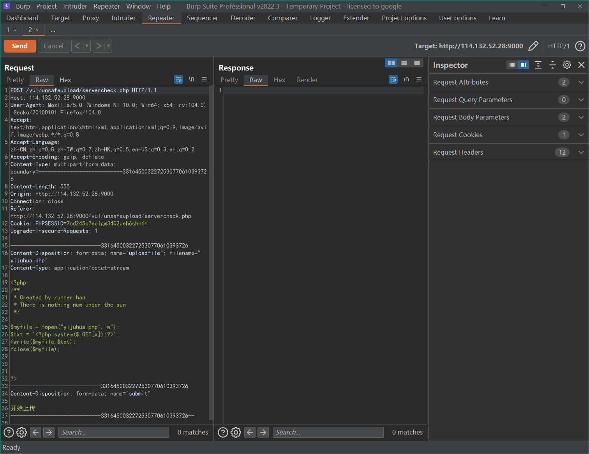Close Repeater tab 2
This screenshot has height=454, width=589.
tap(37, 30)
